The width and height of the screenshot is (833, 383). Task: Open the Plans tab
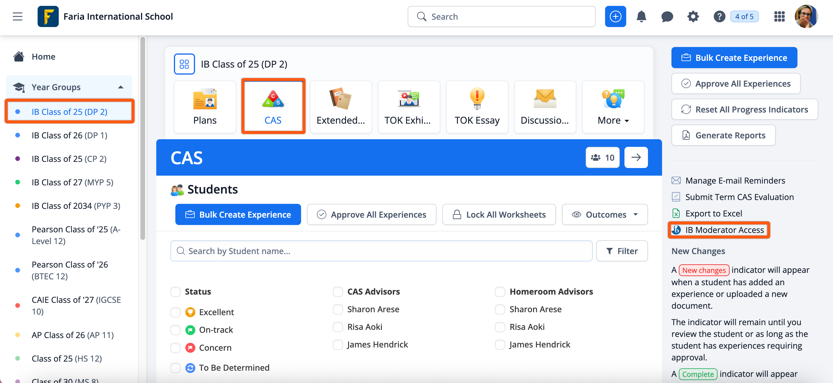205,107
